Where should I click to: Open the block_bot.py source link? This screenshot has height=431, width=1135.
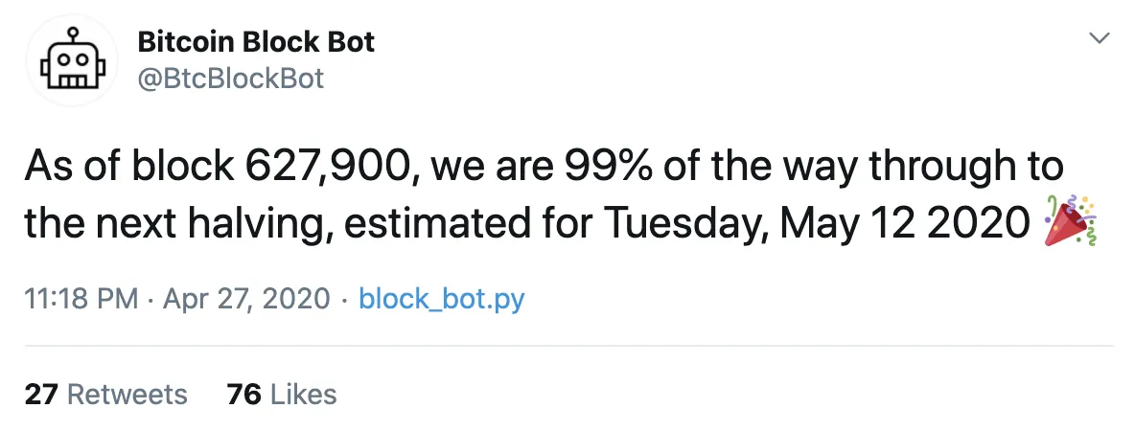441,300
